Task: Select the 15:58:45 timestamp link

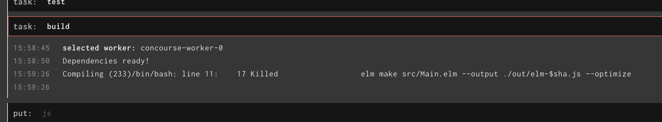Action: [x=31, y=48]
